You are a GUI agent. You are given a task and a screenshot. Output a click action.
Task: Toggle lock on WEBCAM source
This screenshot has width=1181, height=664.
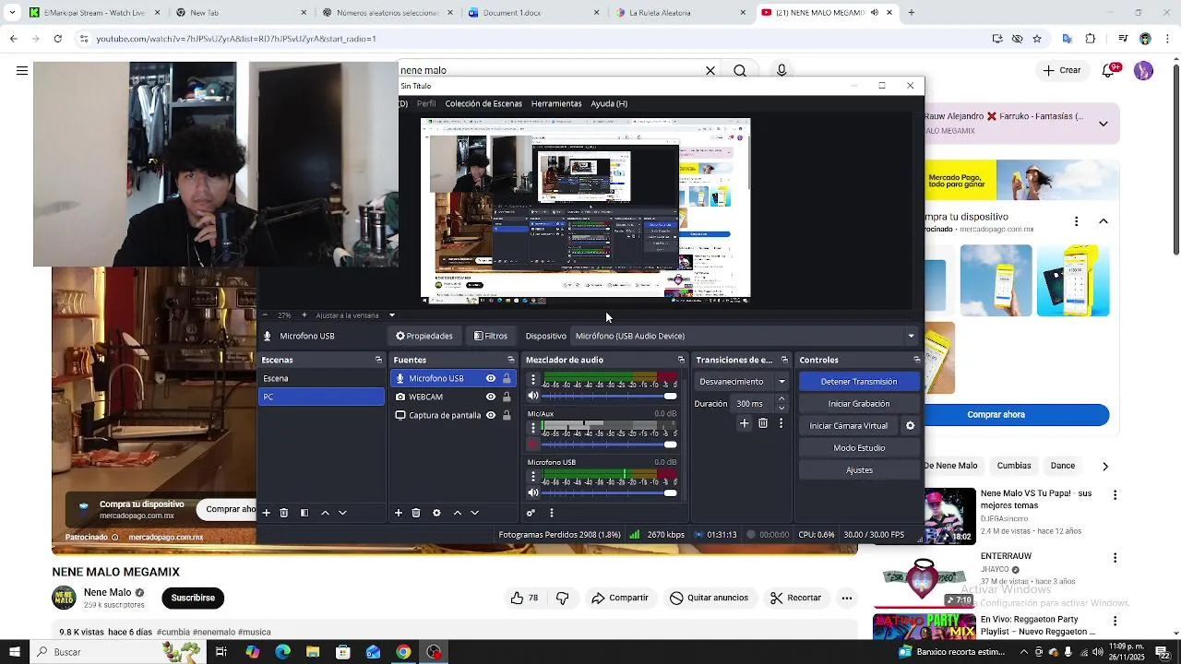[x=507, y=397]
